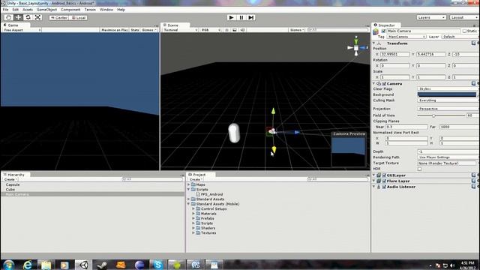Toggle the Flare Layer component checkbox
This screenshot has width=480, height=270.
pos(384,181)
